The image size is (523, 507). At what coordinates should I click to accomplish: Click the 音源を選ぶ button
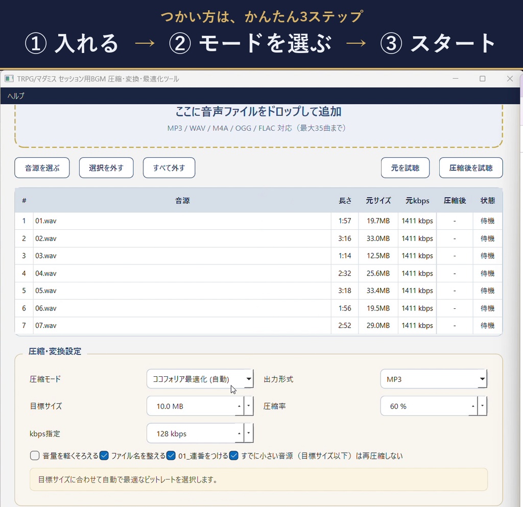click(x=42, y=167)
